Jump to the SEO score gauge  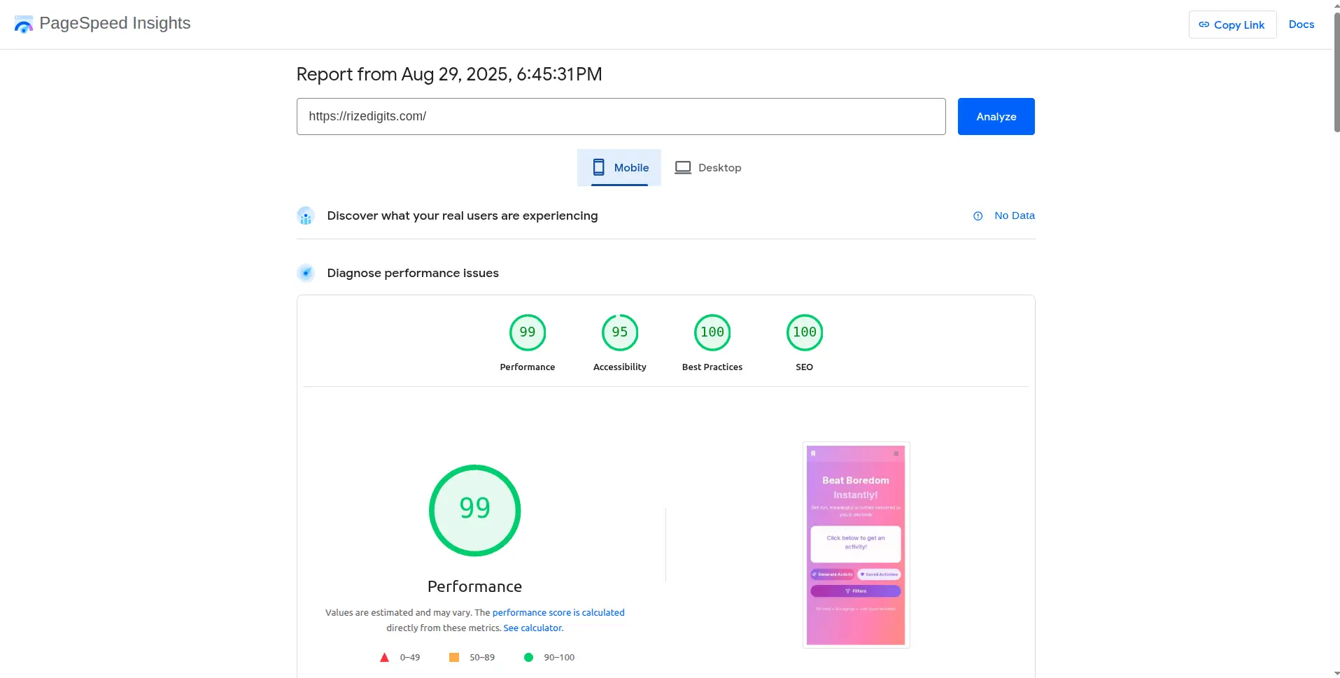point(804,332)
